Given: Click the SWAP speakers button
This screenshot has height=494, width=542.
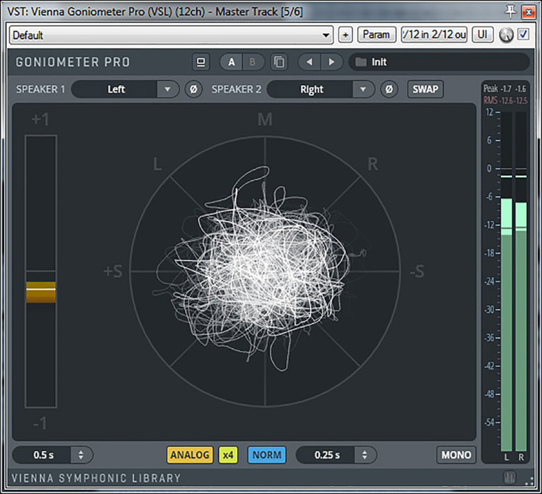Looking at the screenshot, I should [x=425, y=89].
